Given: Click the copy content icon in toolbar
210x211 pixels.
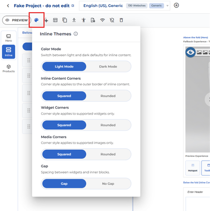Looking at the screenshot, I should coord(65,20).
